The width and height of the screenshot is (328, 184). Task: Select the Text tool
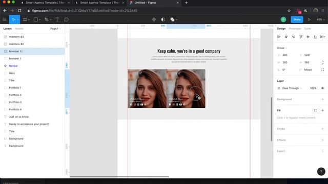[x=57, y=19]
